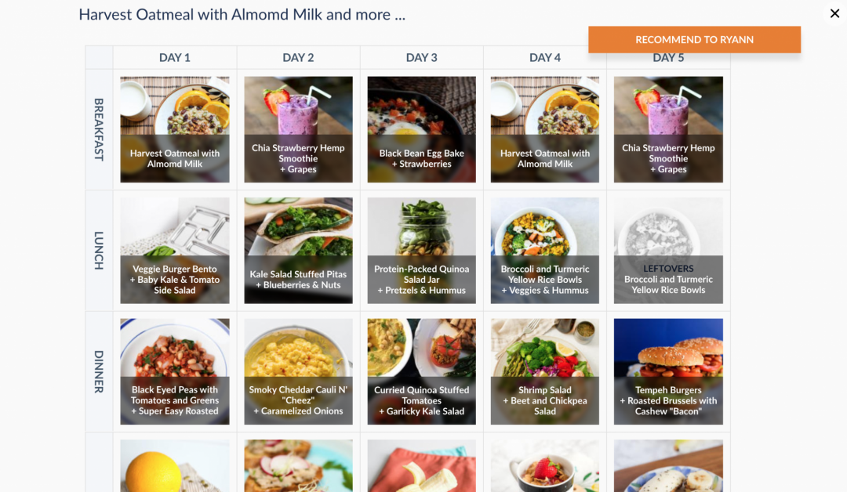The width and height of the screenshot is (847, 492).
Task: Open Day 5 Chia Strawberry Hemp Smoothie
Action: 668,129
